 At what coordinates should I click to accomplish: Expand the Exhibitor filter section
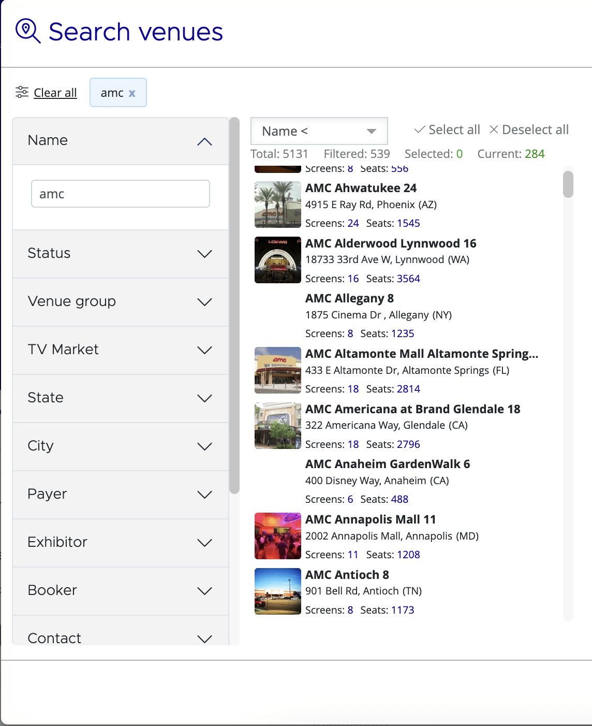click(x=205, y=542)
